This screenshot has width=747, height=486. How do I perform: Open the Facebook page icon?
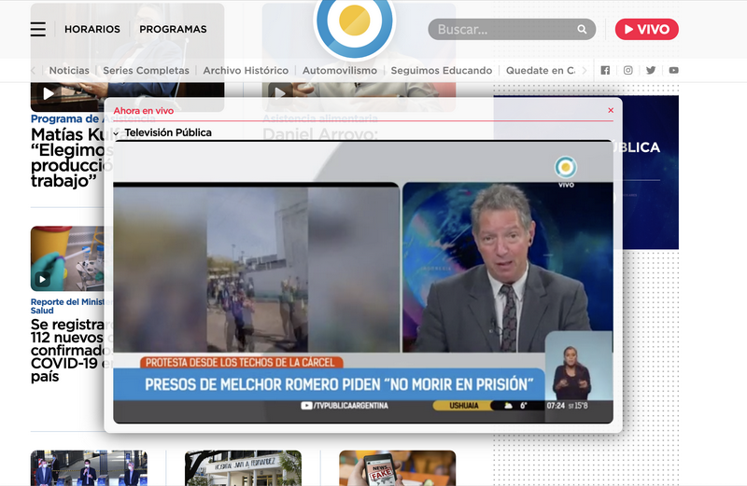click(605, 71)
